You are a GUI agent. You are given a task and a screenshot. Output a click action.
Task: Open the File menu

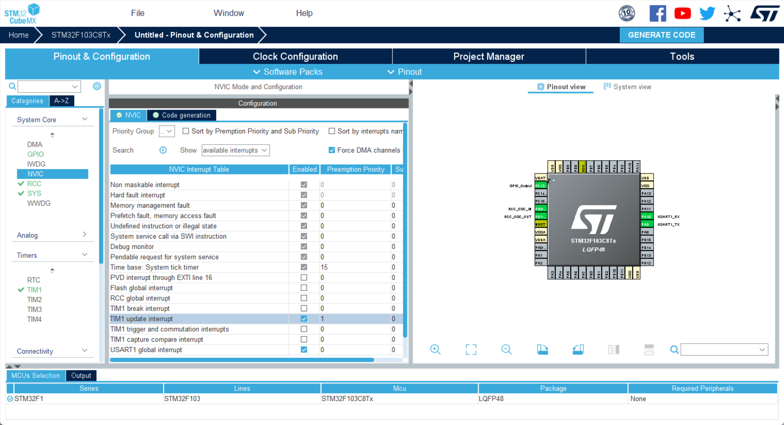tap(138, 13)
